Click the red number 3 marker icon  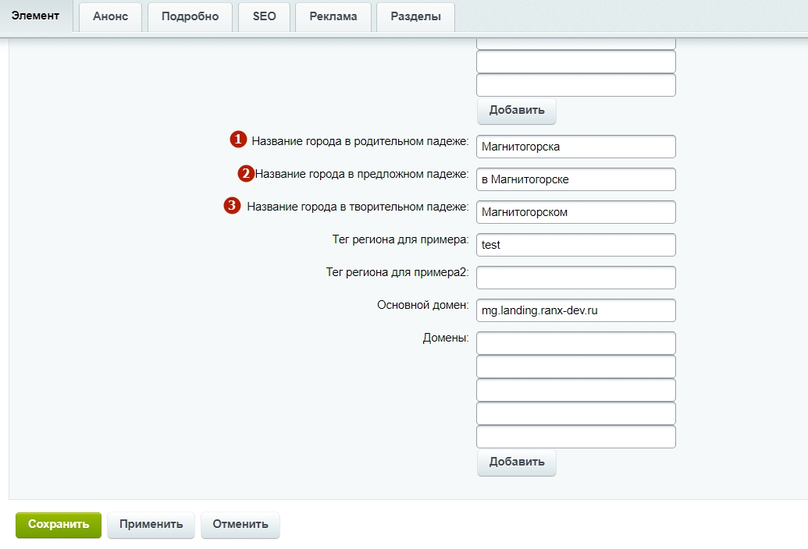click(232, 206)
